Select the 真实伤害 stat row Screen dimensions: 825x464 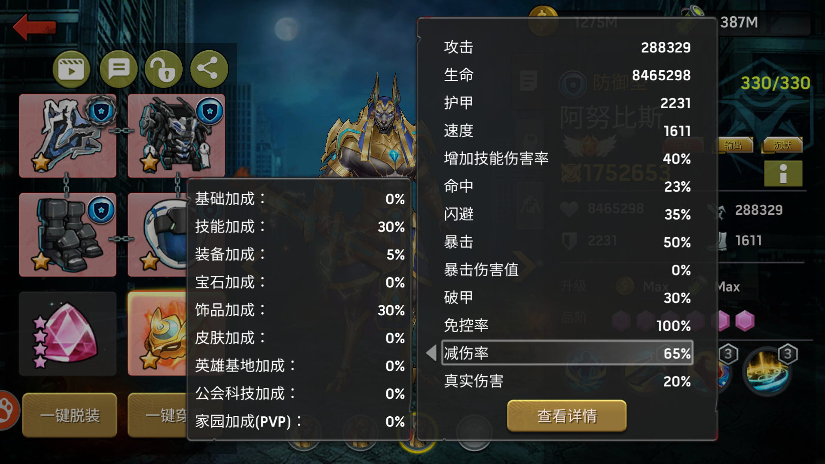pos(567,381)
